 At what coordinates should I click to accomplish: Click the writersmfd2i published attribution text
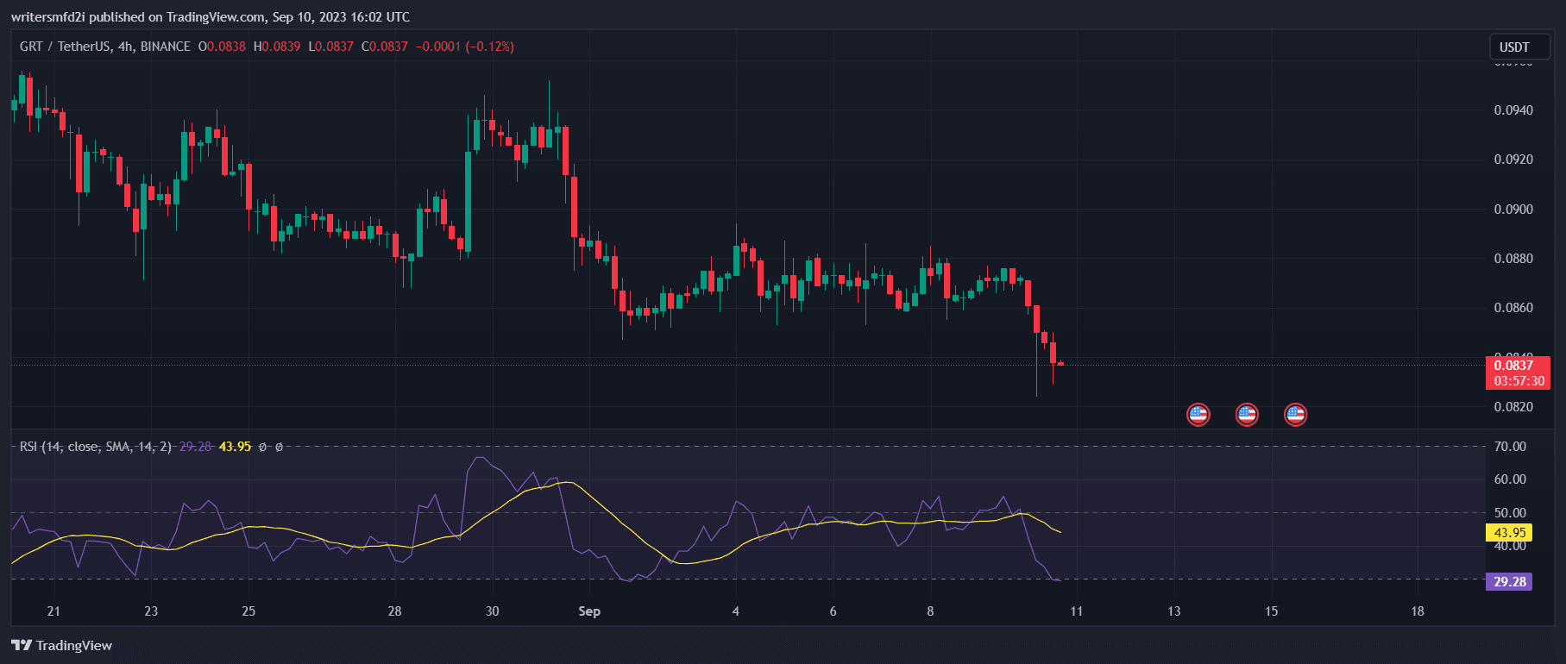coord(211,17)
